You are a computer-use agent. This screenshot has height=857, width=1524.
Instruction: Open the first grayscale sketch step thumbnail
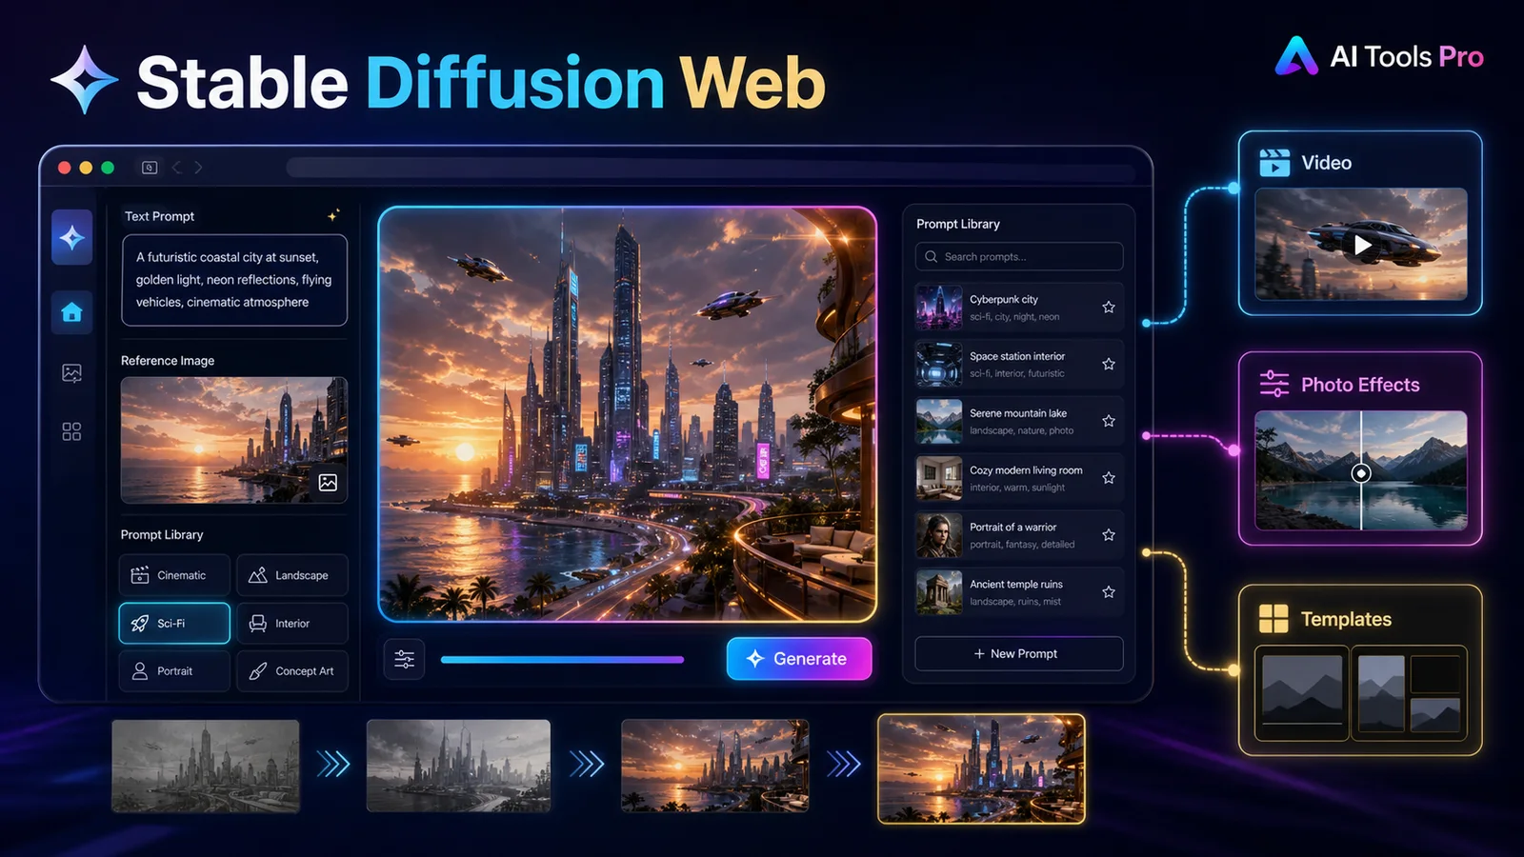206,766
